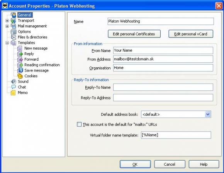Confirm changes with the OK button
Image resolution: width=224 pixels, height=173 pixels.
[x=135, y=164]
